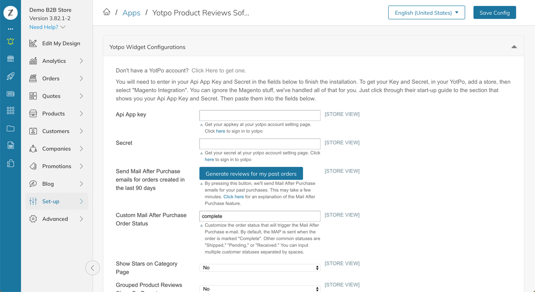The height and width of the screenshot is (292, 535).
Task: Click the Edit My Design pencil icon
Action: 33,43
